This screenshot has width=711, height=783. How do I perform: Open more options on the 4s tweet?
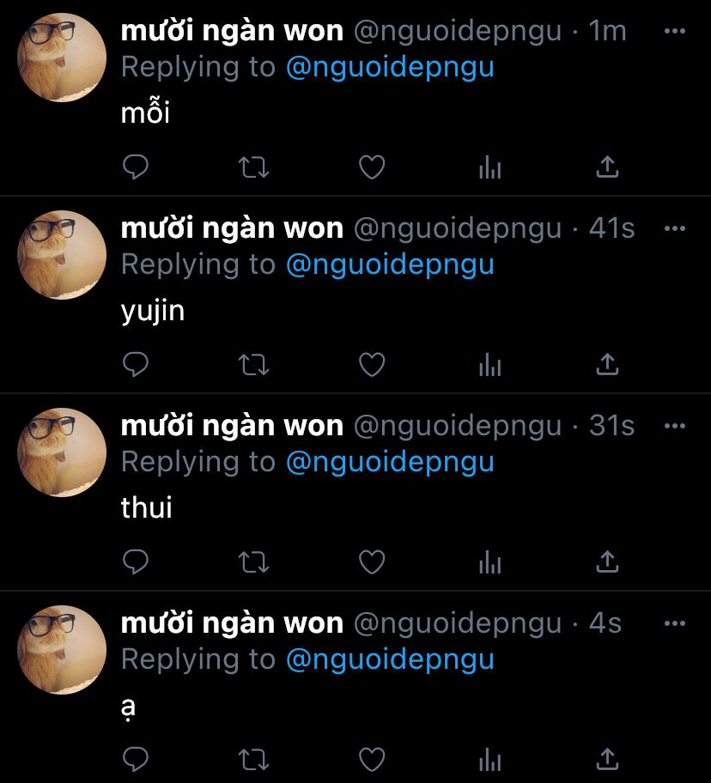click(x=675, y=623)
